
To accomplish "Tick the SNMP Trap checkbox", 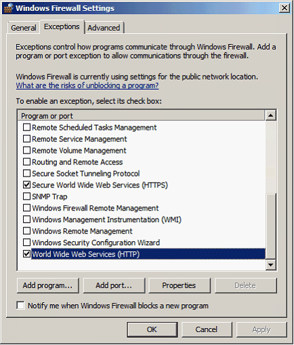I will [26, 196].
